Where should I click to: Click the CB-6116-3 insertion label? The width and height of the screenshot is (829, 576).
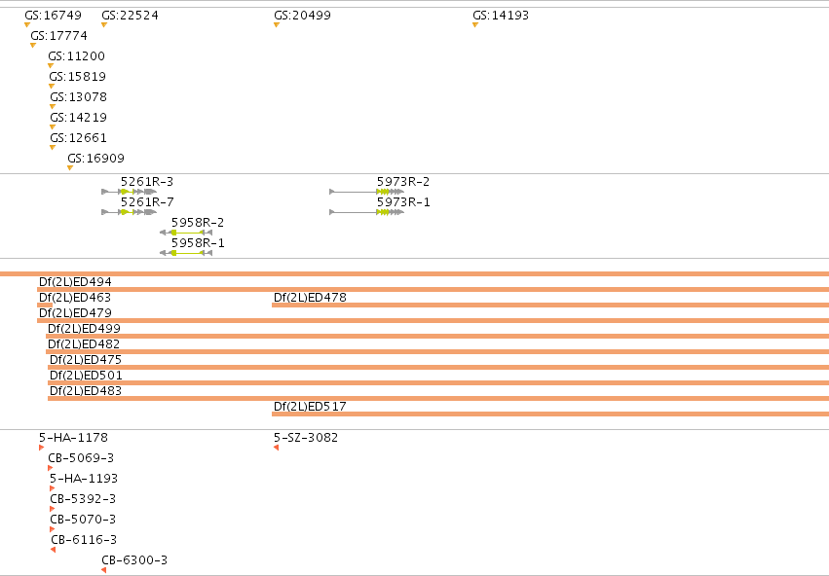click(84, 540)
